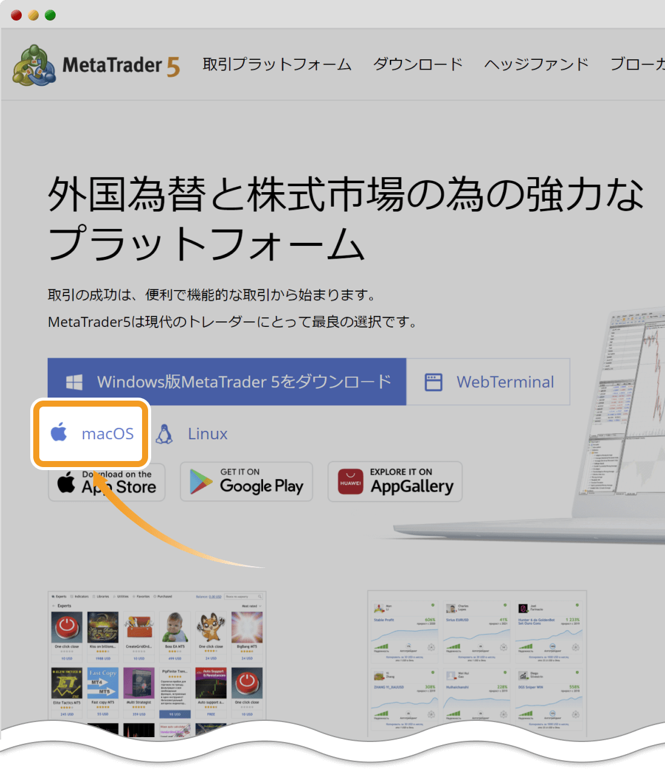The width and height of the screenshot is (665, 771).
Task: Open the Auto support product icon
Action: click(211, 683)
